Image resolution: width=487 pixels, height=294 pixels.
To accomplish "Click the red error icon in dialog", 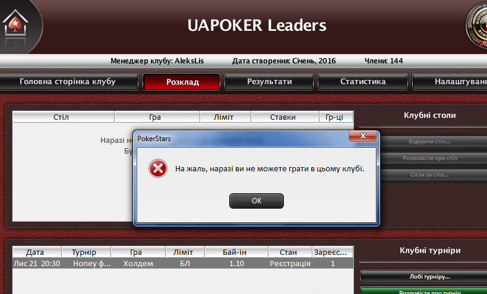I will (x=158, y=168).
